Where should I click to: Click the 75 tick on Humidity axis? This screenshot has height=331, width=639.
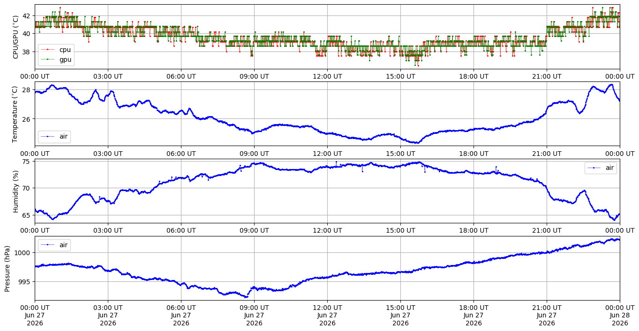pos(26,162)
